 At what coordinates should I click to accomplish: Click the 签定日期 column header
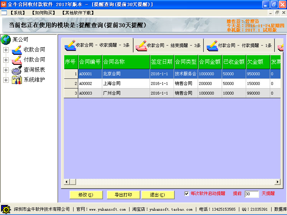(x=162, y=62)
